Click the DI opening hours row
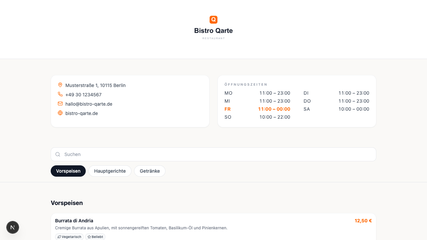 tap(336, 93)
